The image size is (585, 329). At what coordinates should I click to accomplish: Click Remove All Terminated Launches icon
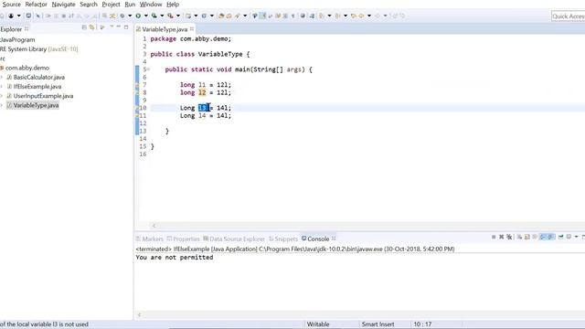point(509,237)
